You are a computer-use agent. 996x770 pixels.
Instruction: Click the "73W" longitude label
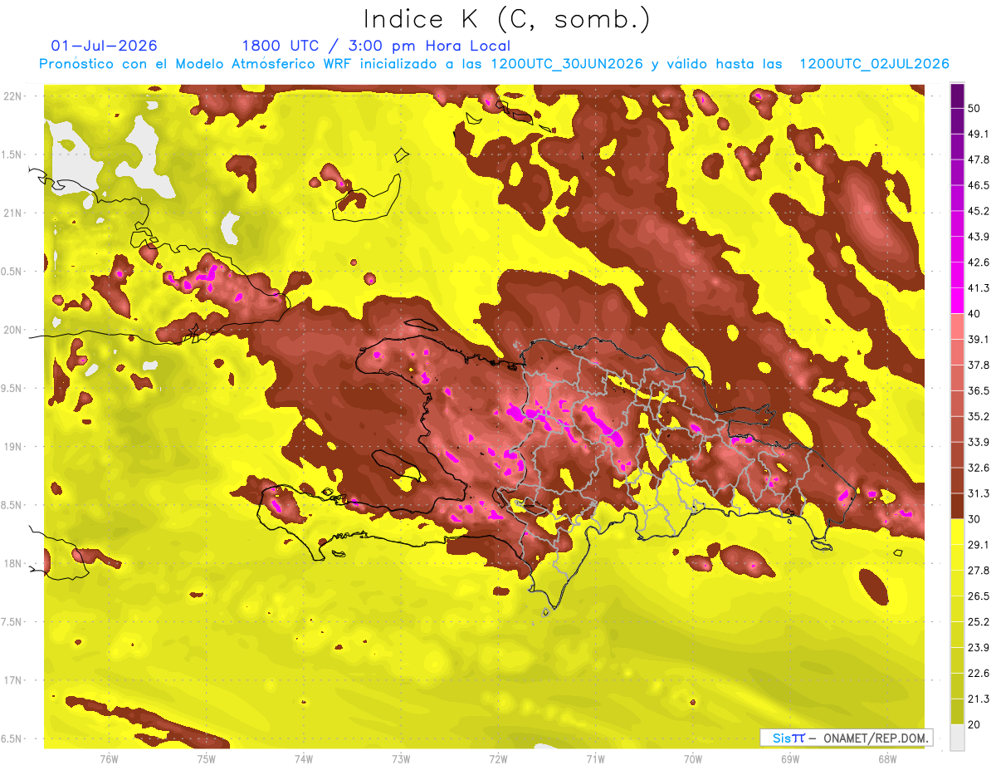point(401,759)
